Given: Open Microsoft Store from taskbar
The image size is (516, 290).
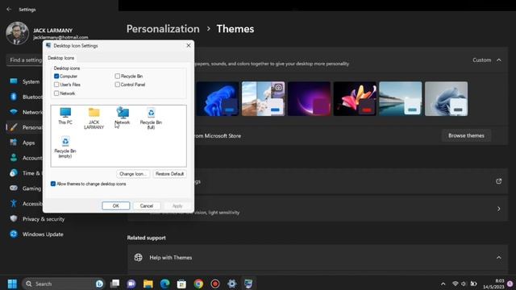Looking at the screenshot, I should 181,284.
